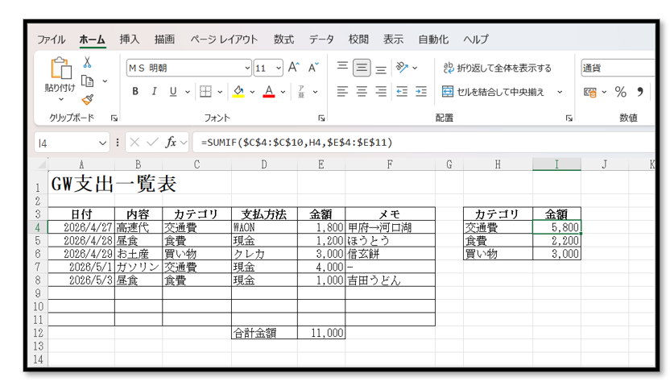Align cell content to the bottom

(381, 68)
